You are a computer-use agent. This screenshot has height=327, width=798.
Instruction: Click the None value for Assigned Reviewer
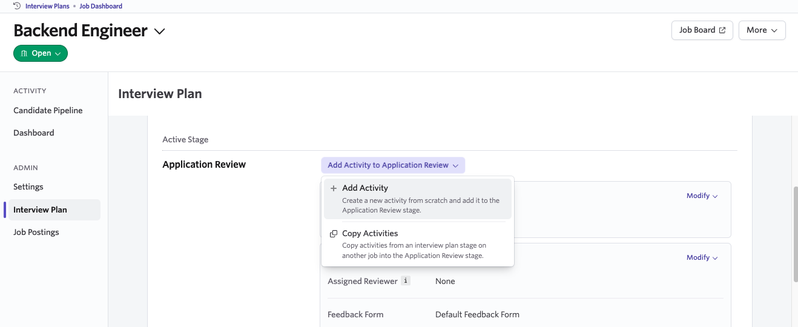click(445, 281)
